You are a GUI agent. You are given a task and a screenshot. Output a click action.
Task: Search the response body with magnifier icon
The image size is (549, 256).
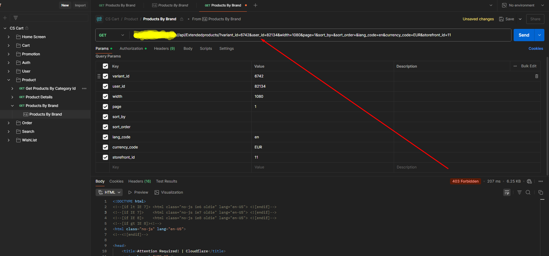point(528,192)
